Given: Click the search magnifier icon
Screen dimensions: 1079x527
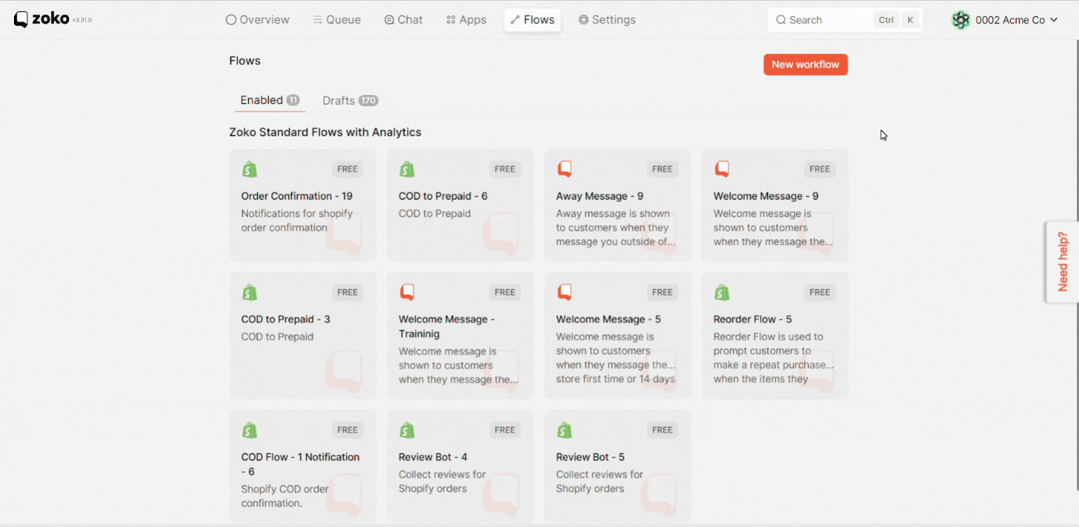Looking at the screenshot, I should pyautogui.click(x=781, y=20).
